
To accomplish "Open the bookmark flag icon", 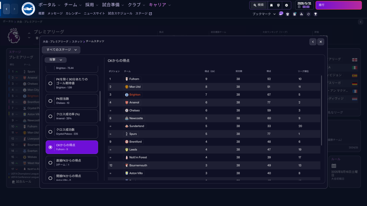I will pyautogui.click(x=271, y=5).
